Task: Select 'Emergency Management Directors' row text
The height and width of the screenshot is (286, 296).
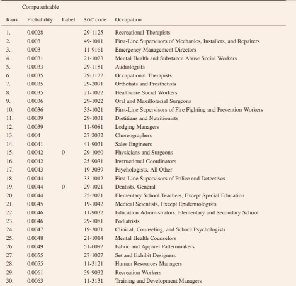Action: 156,50
